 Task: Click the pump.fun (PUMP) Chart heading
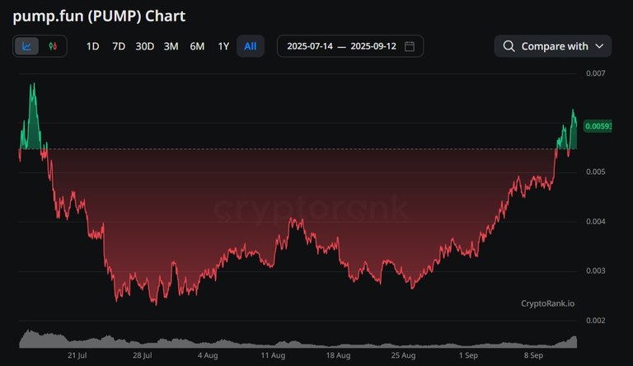point(99,16)
